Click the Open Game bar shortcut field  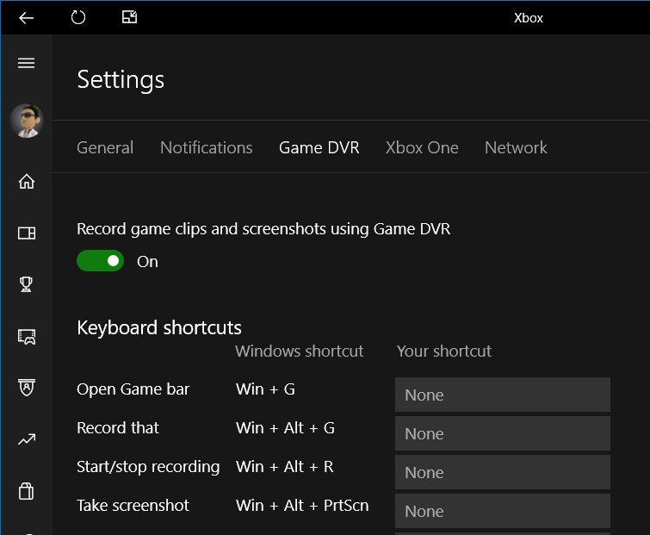point(503,395)
